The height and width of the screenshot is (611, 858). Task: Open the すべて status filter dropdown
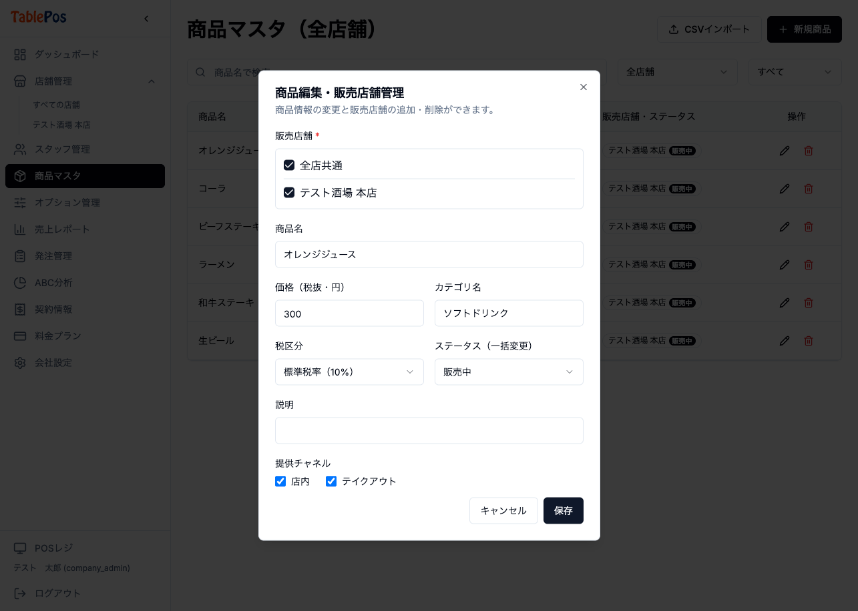(795, 72)
